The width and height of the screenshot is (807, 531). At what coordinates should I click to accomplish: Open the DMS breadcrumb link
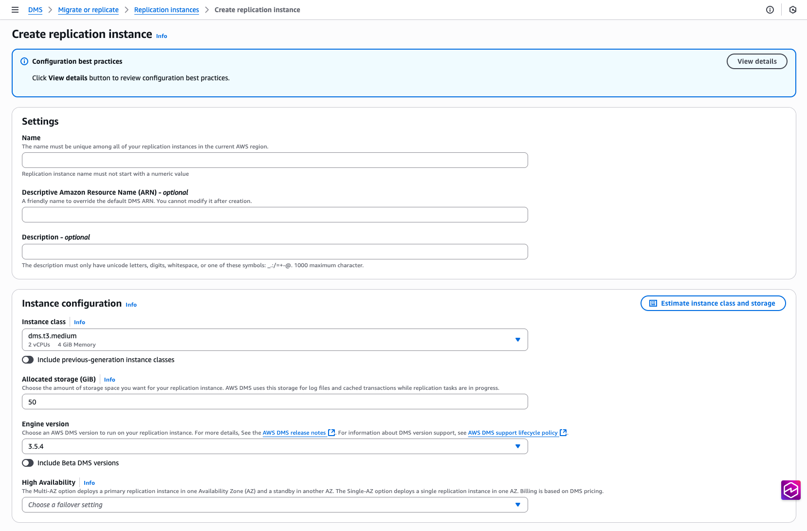click(x=35, y=10)
